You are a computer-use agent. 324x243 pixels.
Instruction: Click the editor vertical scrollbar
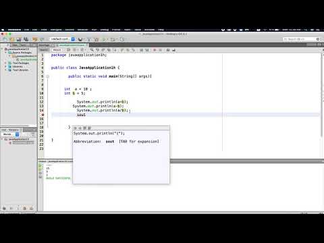click(321, 94)
